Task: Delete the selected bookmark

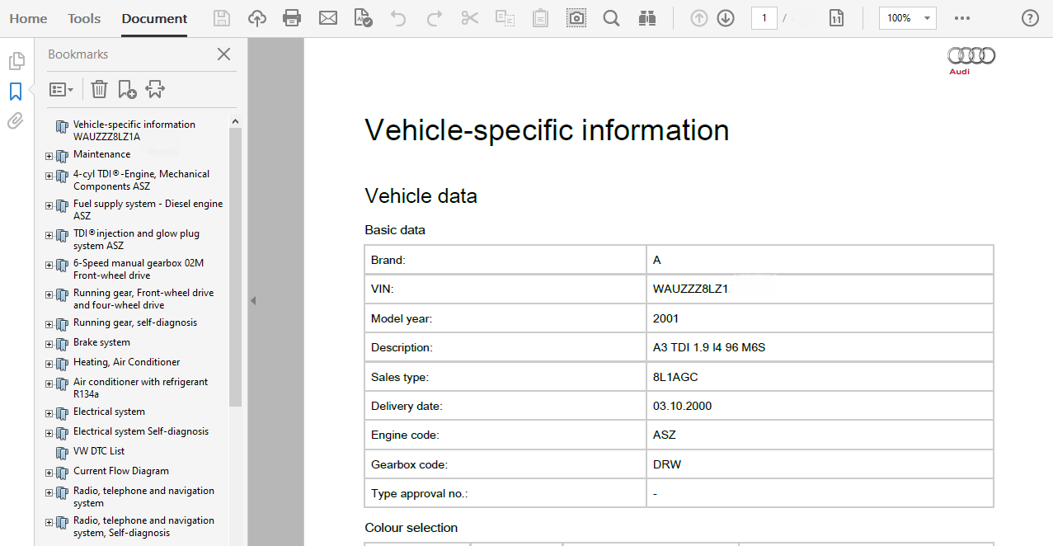Action: (x=99, y=88)
